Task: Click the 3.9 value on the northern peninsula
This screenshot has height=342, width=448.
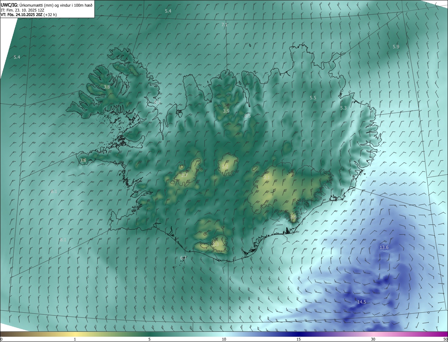Action: pos(226,111)
